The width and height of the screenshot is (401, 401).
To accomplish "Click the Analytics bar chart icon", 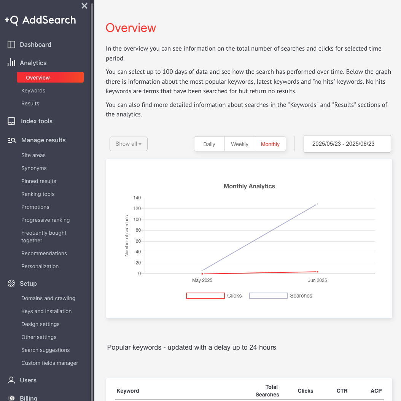I will [x=11, y=63].
